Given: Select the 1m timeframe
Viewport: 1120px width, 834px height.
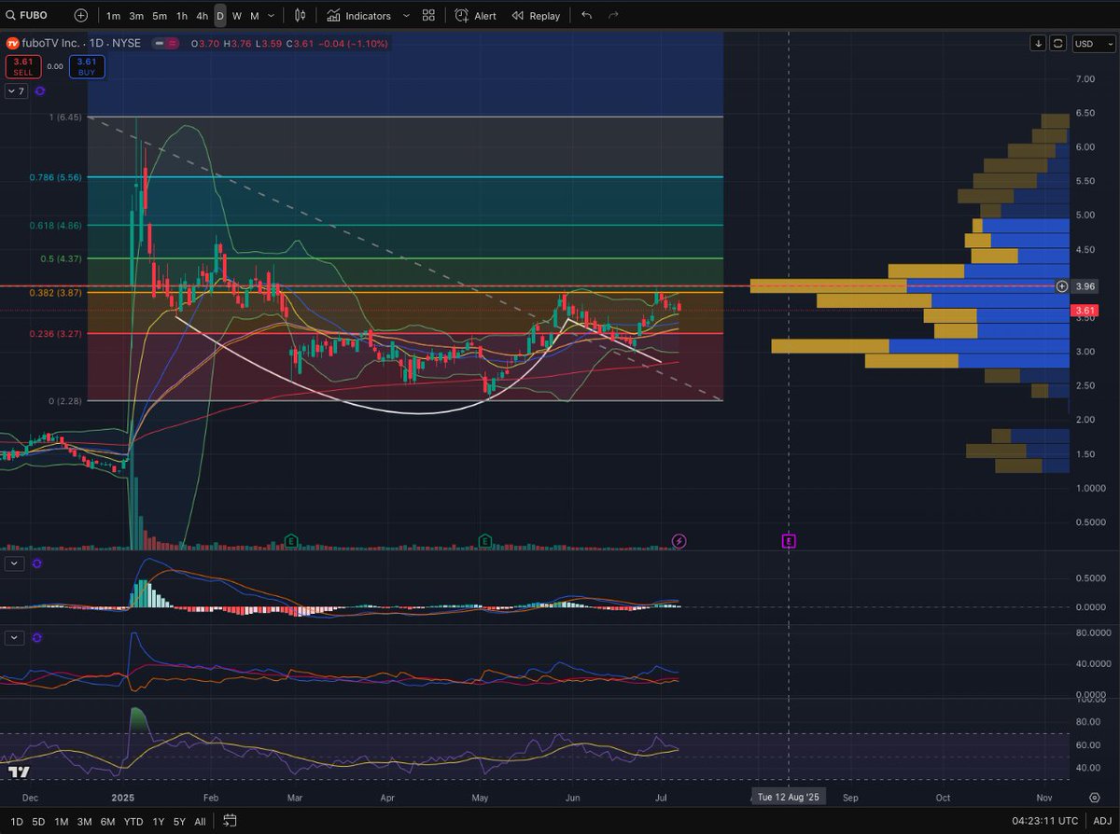Looking at the screenshot, I should pyautogui.click(x=113, y=16).
